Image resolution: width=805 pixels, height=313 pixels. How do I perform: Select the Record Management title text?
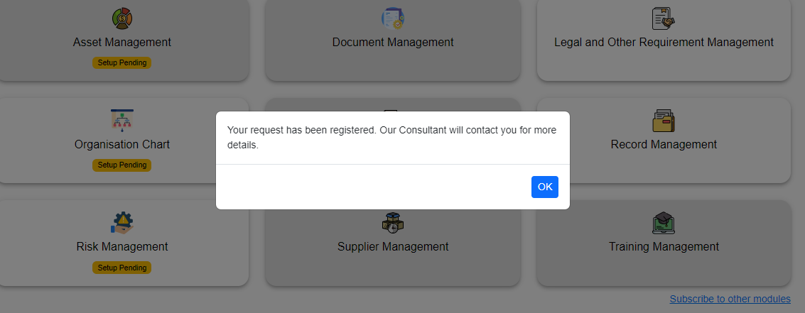(x=664, y=144)
